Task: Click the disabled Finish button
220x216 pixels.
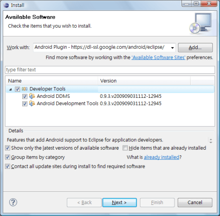Action: (x=157, y=203)
